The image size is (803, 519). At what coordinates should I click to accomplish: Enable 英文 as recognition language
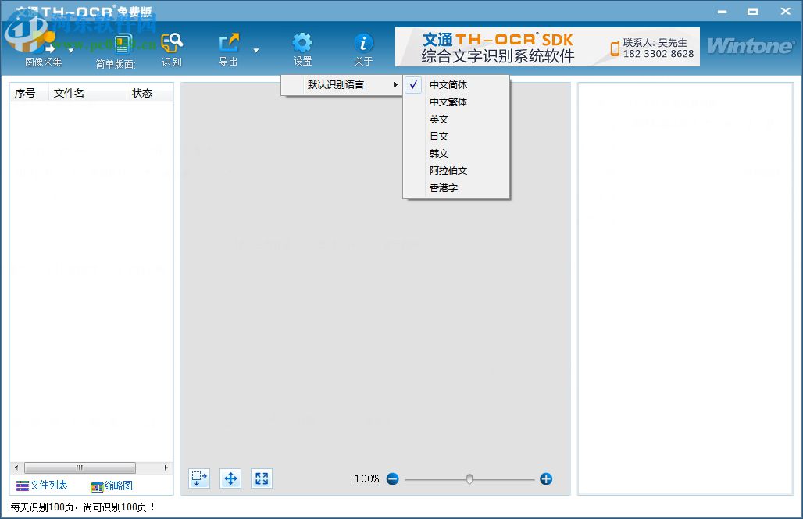coord(440,119)
